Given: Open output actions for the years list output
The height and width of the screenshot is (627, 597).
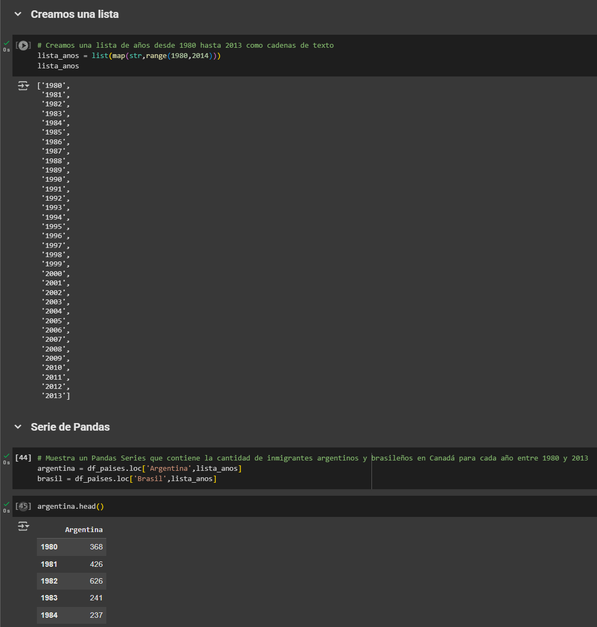Looking at the screenshot, I should coord(23,86).
